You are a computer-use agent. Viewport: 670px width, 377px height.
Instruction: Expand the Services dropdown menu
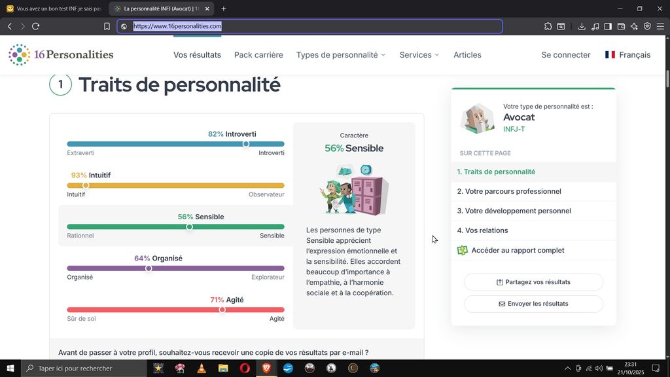(x=419, y=55)
